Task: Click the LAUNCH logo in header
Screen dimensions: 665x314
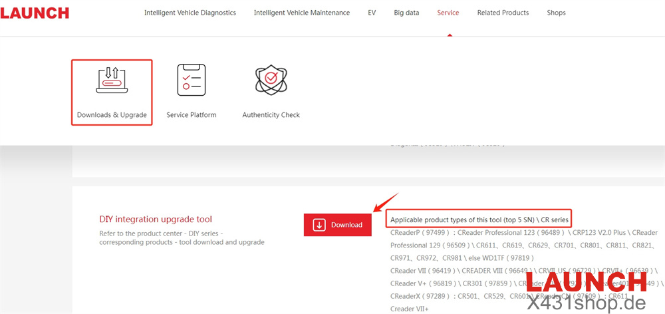Action: click(35, 13)
